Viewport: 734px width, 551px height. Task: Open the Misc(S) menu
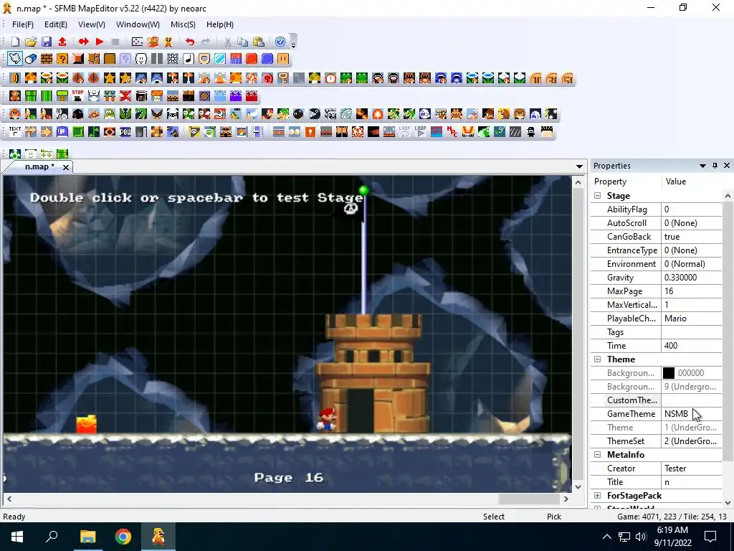point(183,24)
